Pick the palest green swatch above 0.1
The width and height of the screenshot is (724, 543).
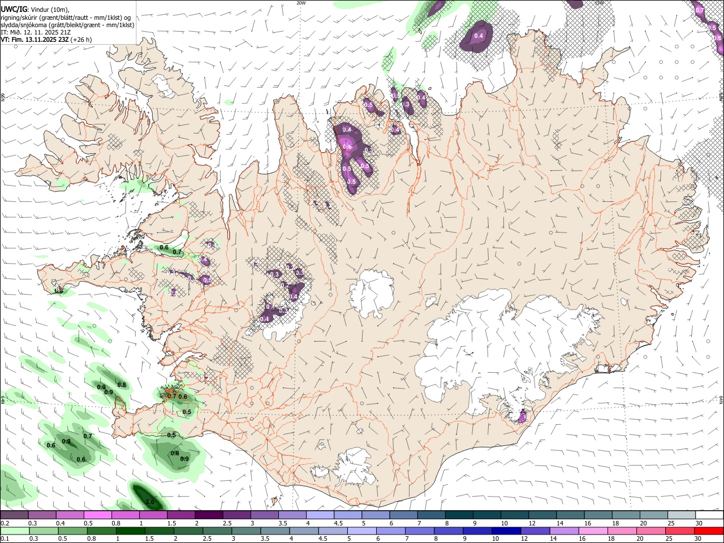[x=14, y=531]
